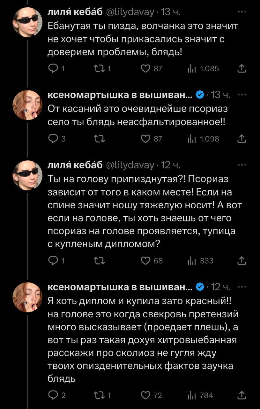260x409 pixels.
Task: Like the tweet with 68 likes
Action: tap(146, 261)
